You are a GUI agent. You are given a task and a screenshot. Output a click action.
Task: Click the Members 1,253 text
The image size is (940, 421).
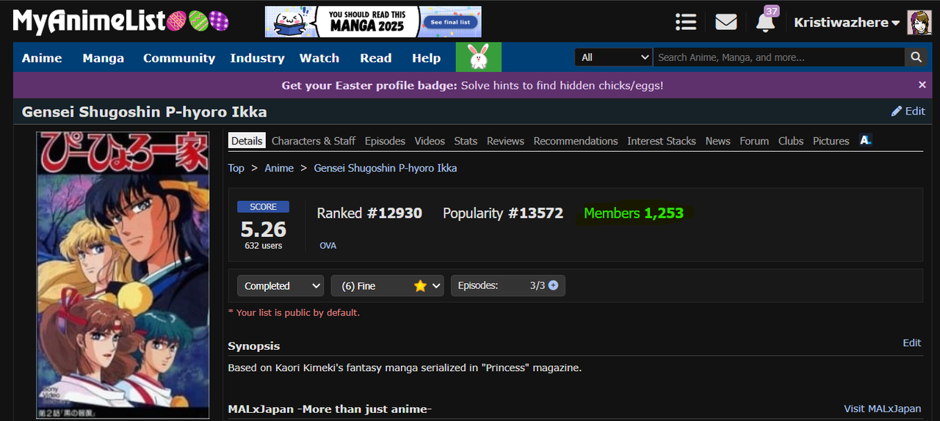click(634, 213)
